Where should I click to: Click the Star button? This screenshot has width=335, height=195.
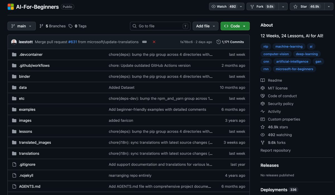tap(307, 6)
